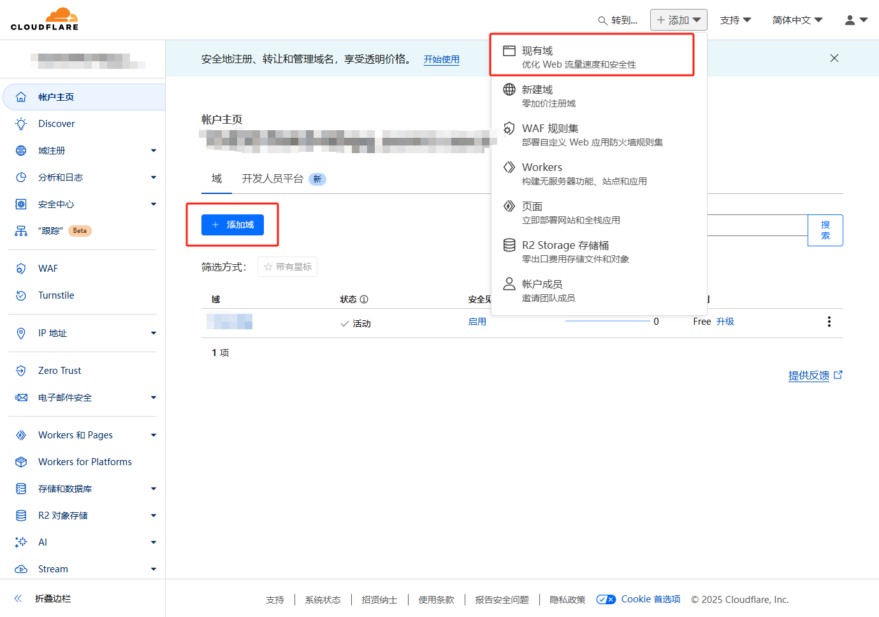Screen dimensions: 879x617
Task: Expand the Stream sidebar section
Action: (x=154, y=569)
